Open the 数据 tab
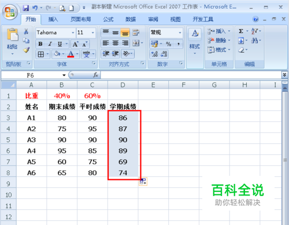 (131, 19)
